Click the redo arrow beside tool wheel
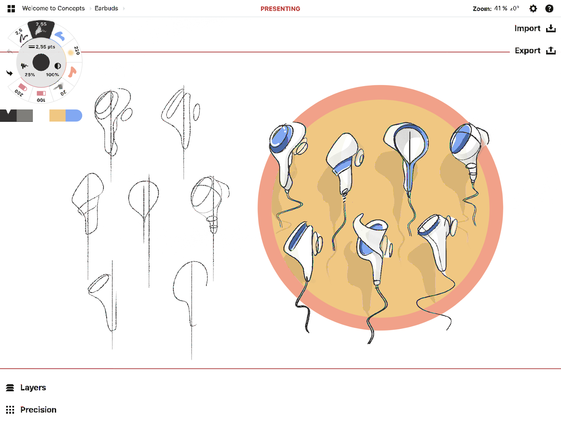 pos(10,73)
